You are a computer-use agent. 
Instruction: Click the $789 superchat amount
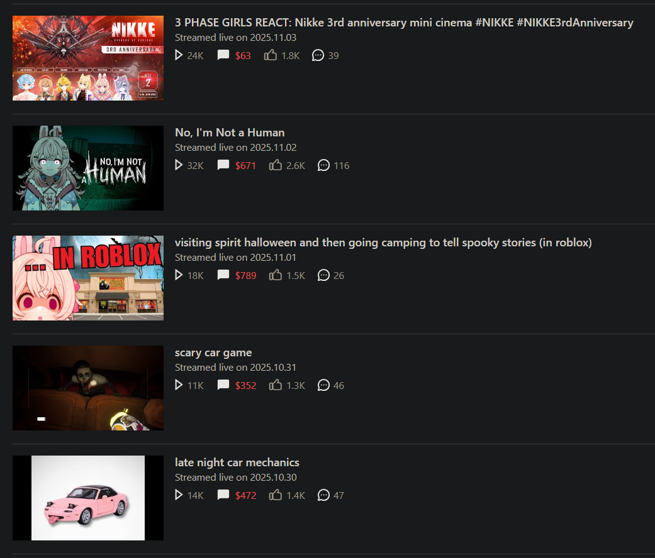(x=245, y=276)
